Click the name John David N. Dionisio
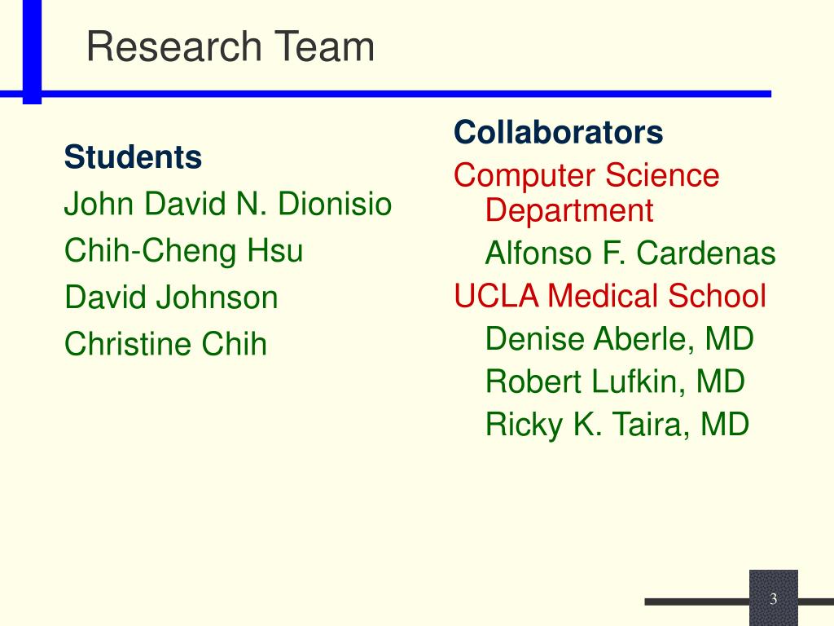Image resolution: width=834 pixels, height=626 pixels. pos(228,204)
